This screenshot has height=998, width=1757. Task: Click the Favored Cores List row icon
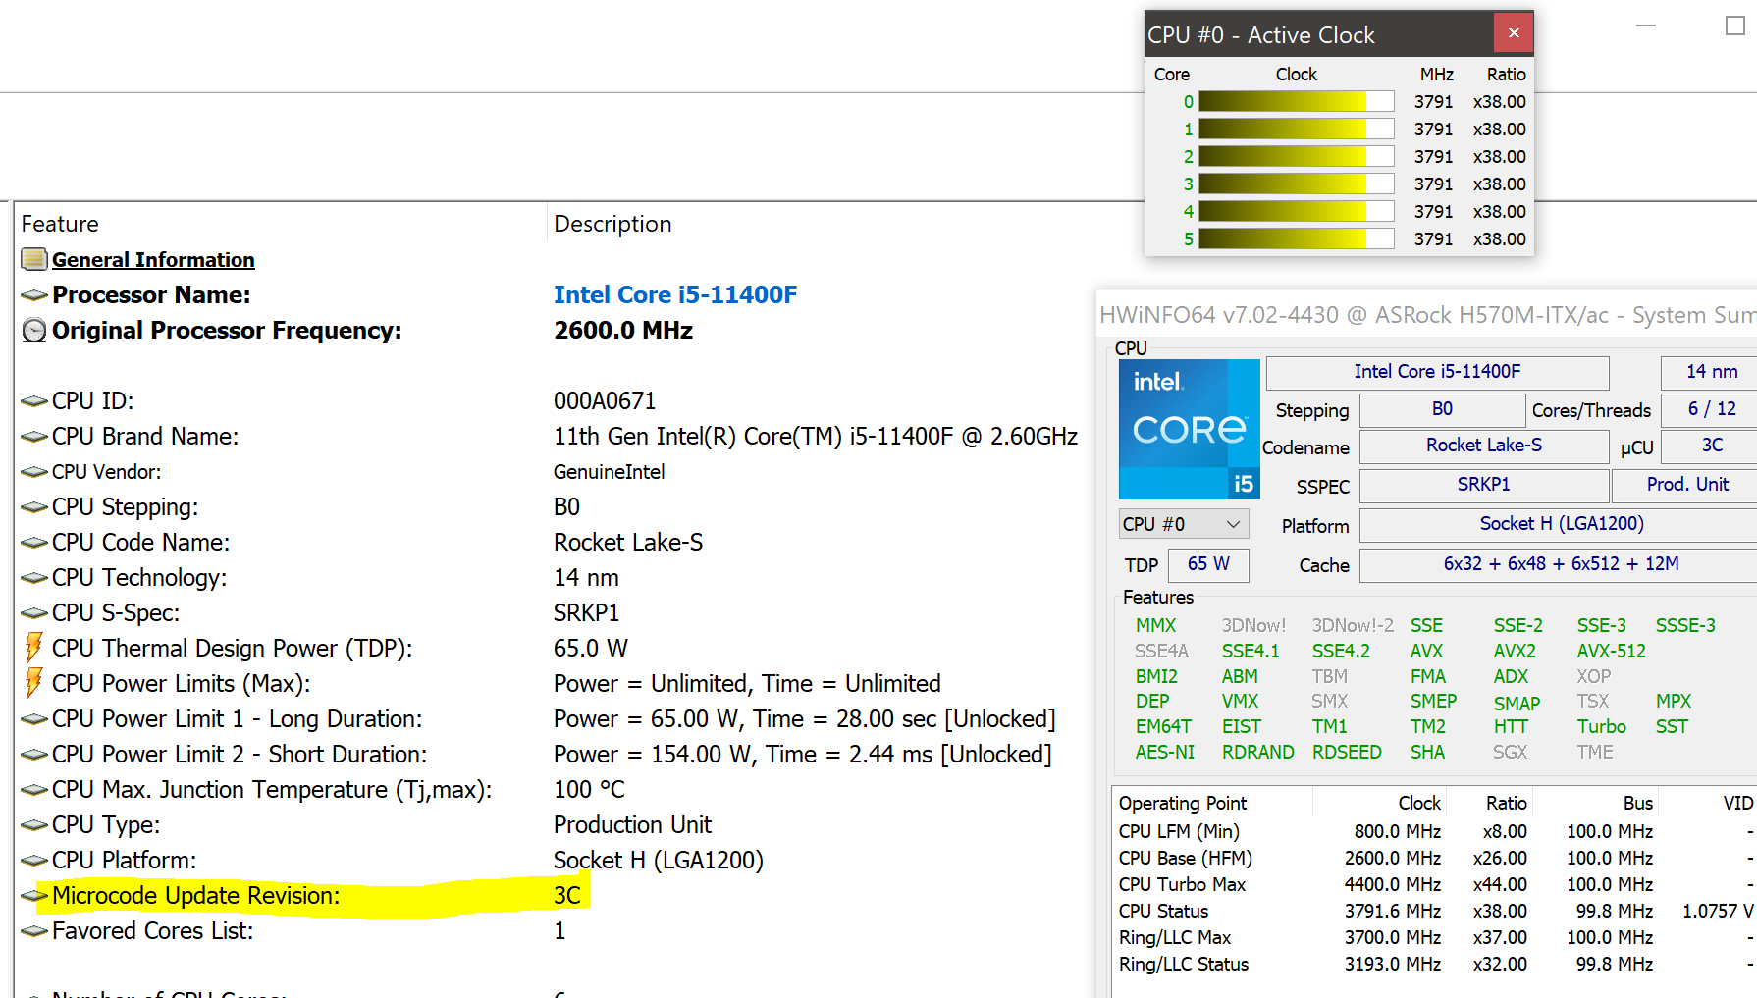pos(34,930)
